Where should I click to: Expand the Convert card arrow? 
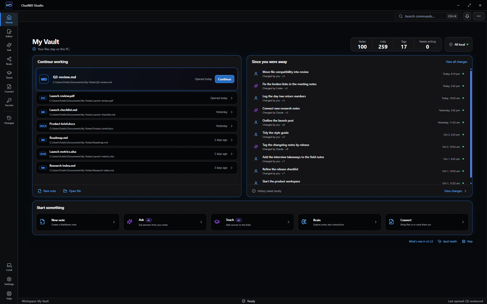coord(463,222)
